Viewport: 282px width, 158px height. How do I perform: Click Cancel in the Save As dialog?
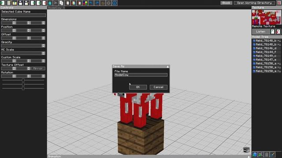159,87
